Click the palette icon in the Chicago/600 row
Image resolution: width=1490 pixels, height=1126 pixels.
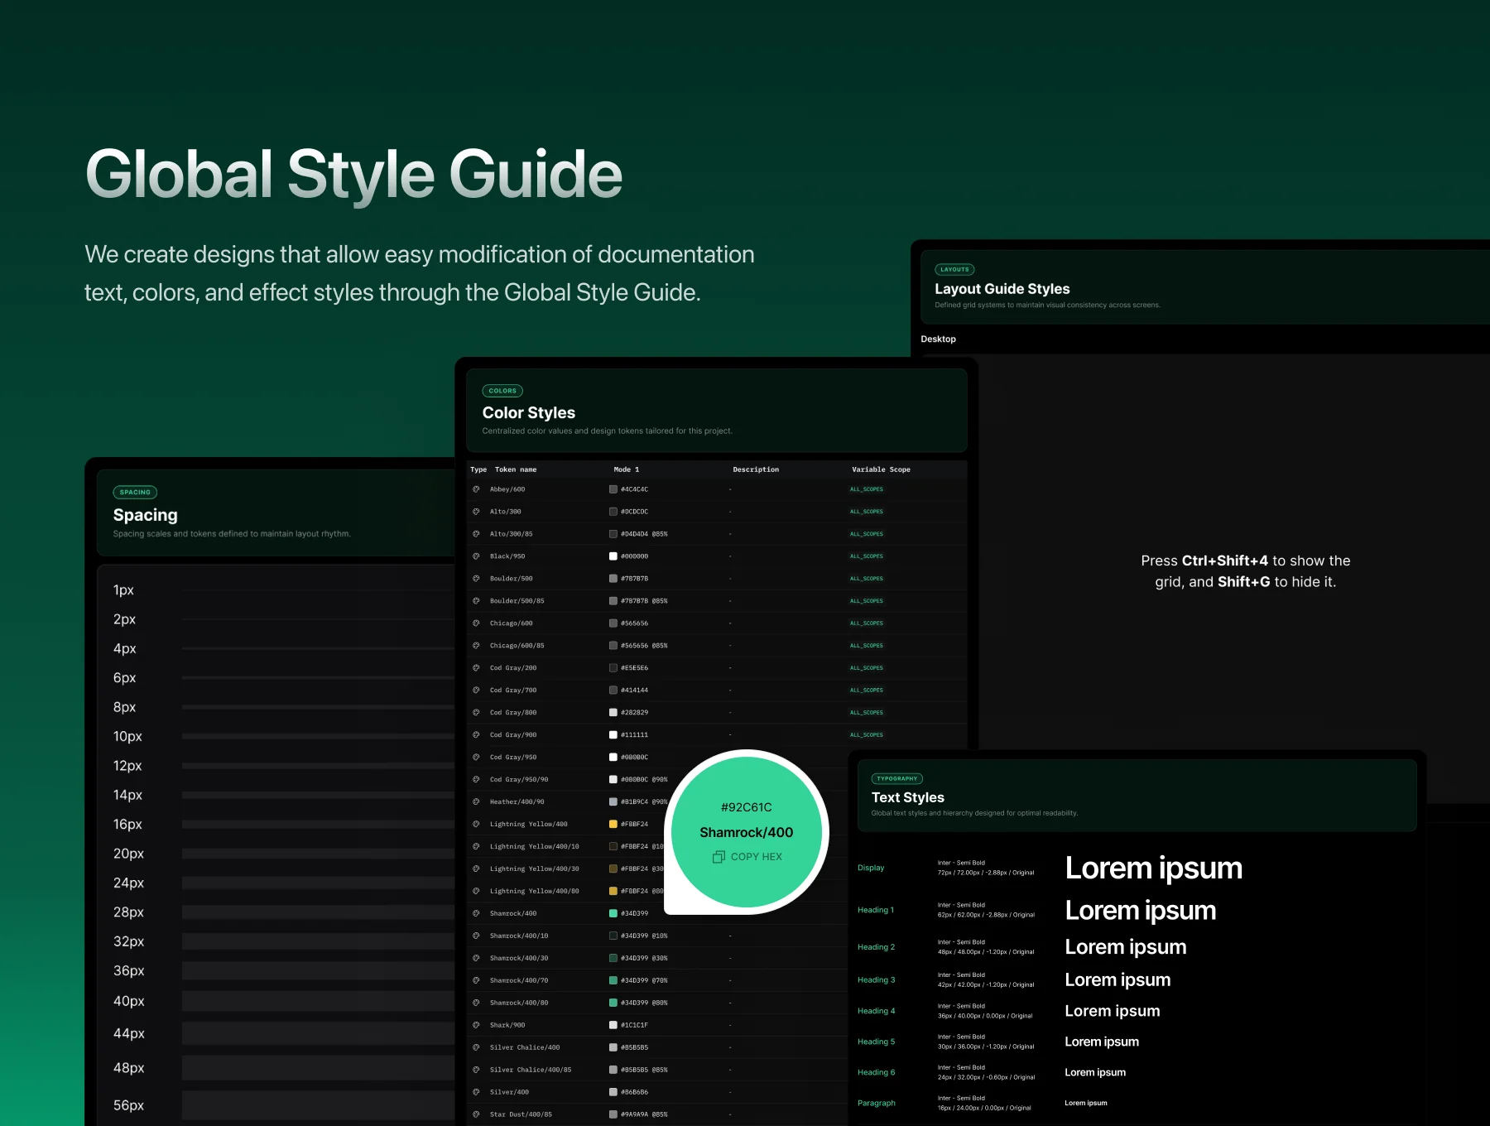click(476, 623)
